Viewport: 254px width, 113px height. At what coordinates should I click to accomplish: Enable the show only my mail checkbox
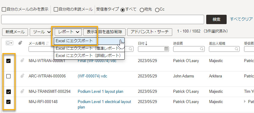4,9
